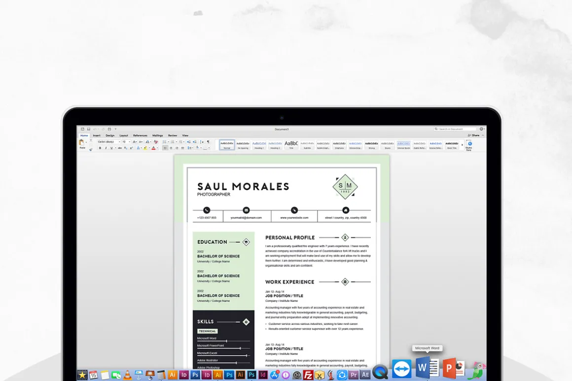Image resolution: width=572 pixels, height=381 pixels.
Task: Switch to the Layout tab
Action: pyautogui.click(x=124, y=135)
